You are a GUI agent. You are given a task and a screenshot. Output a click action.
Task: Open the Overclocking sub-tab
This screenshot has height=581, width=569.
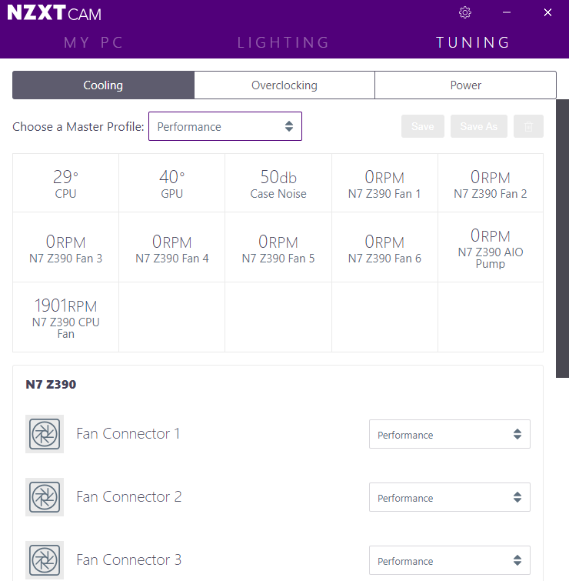pos(284,85)
